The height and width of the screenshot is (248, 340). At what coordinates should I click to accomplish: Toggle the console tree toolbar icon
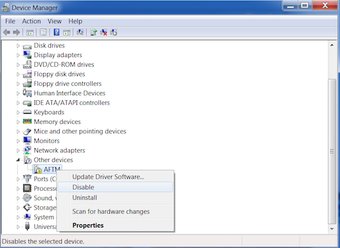(30, 33)
